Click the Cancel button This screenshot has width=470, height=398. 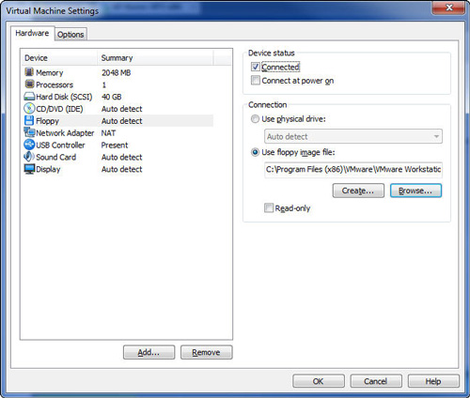pyautogui.click(x=376, y=381)
